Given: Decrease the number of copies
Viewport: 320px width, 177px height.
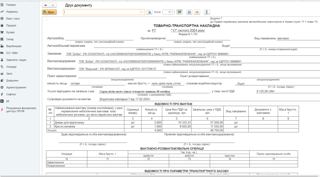Looking at the screenshot, I should pos(172,13).
